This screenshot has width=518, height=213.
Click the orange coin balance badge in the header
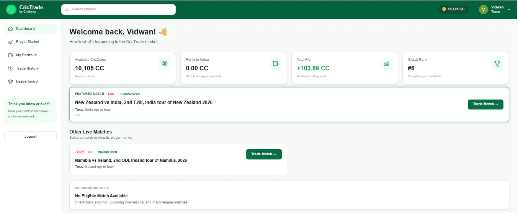(x=453, y=9)
